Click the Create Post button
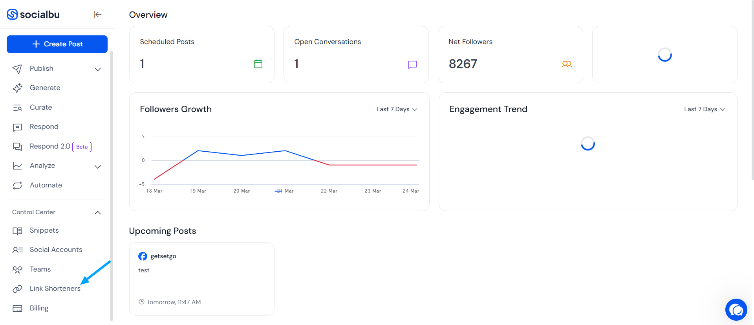The height and width of the screenshot is (325, 754). 57,44
